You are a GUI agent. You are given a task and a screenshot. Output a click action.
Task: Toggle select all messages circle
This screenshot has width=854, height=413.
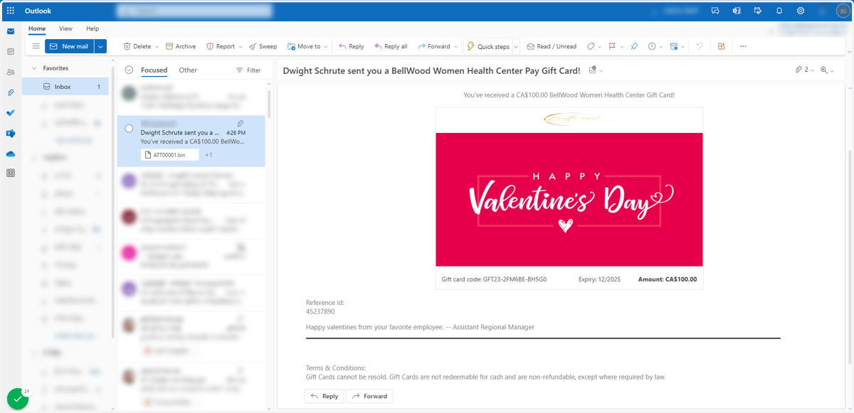pos(129,70)
